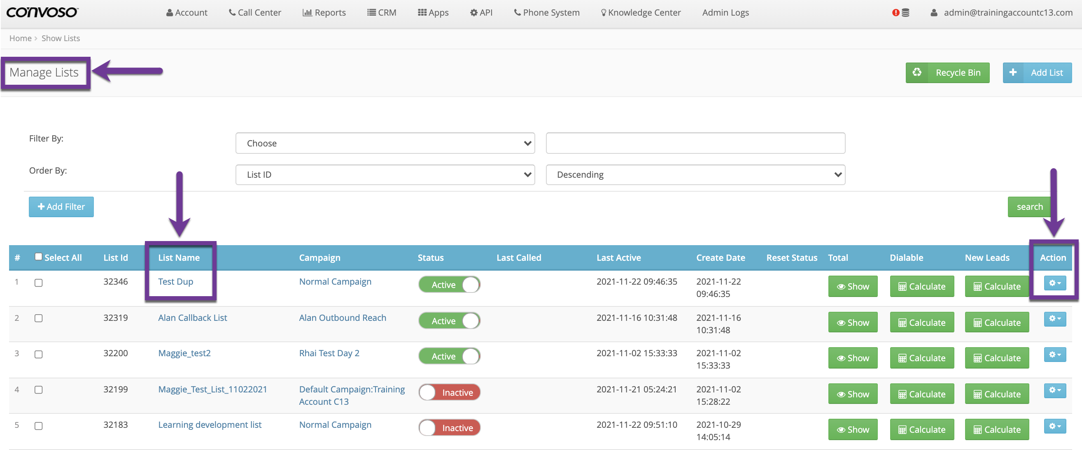This screenshot has width=1082, height=450.
Task: Click the plus icon on Add List
Action: (x=1013, y=73)
